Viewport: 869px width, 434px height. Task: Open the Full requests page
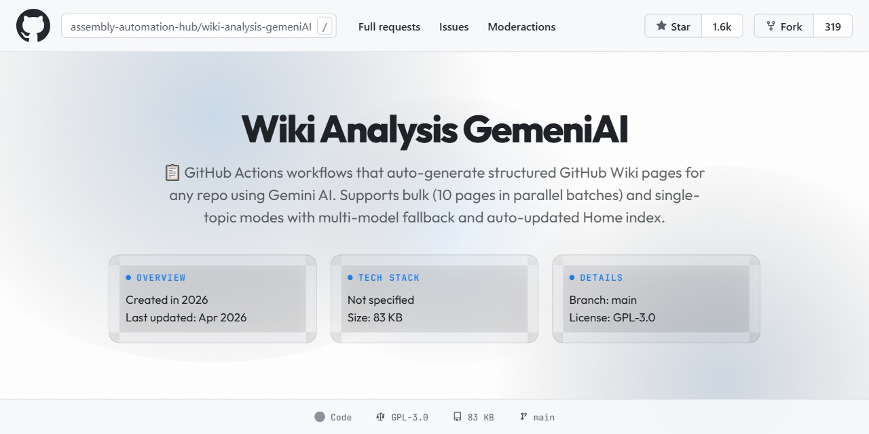(389, 26)
